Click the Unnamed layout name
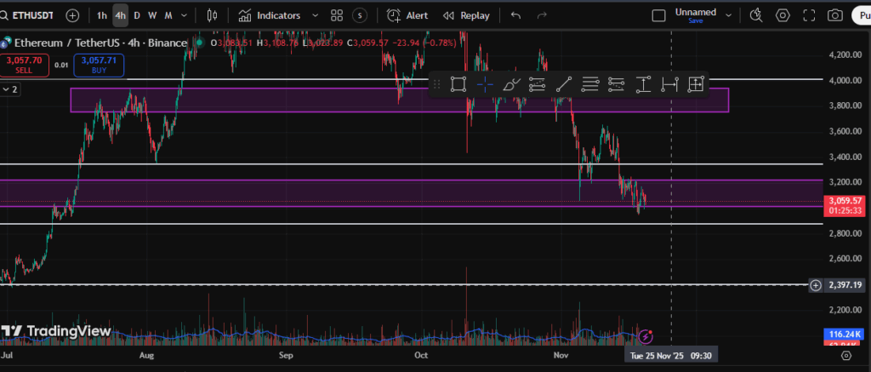 pos(696,12)
